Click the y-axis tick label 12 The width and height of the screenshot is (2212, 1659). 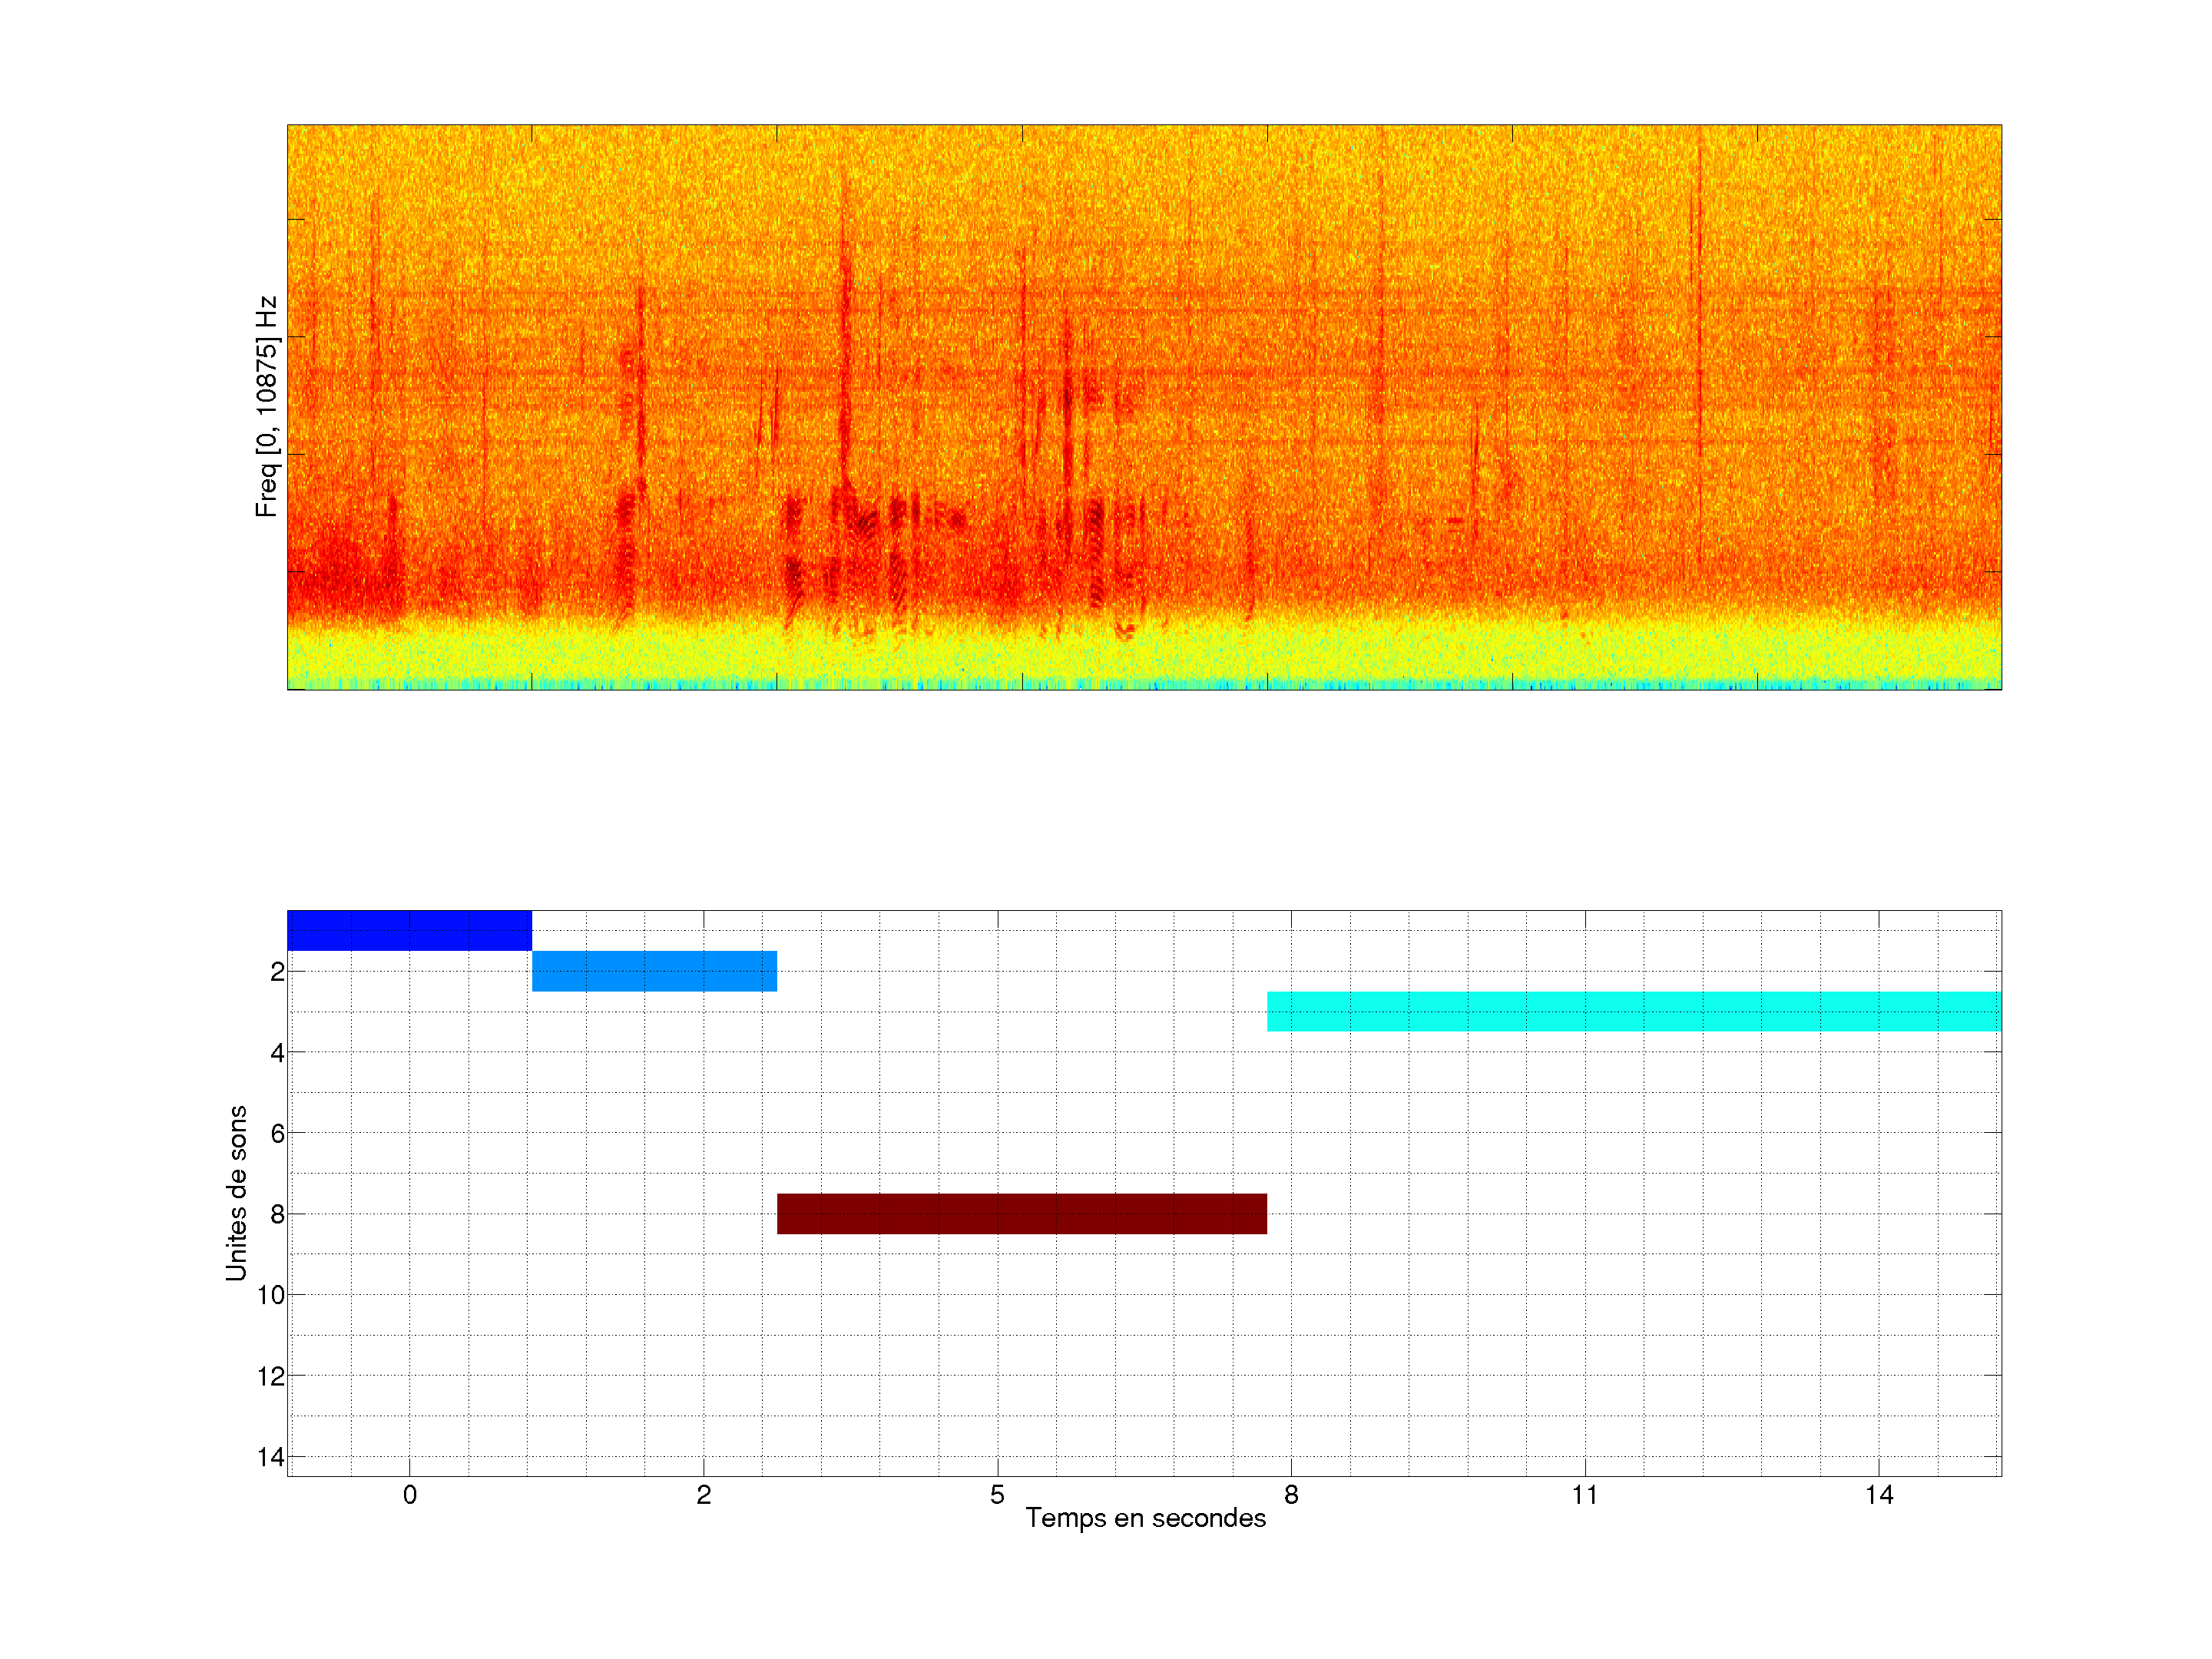270,1376
